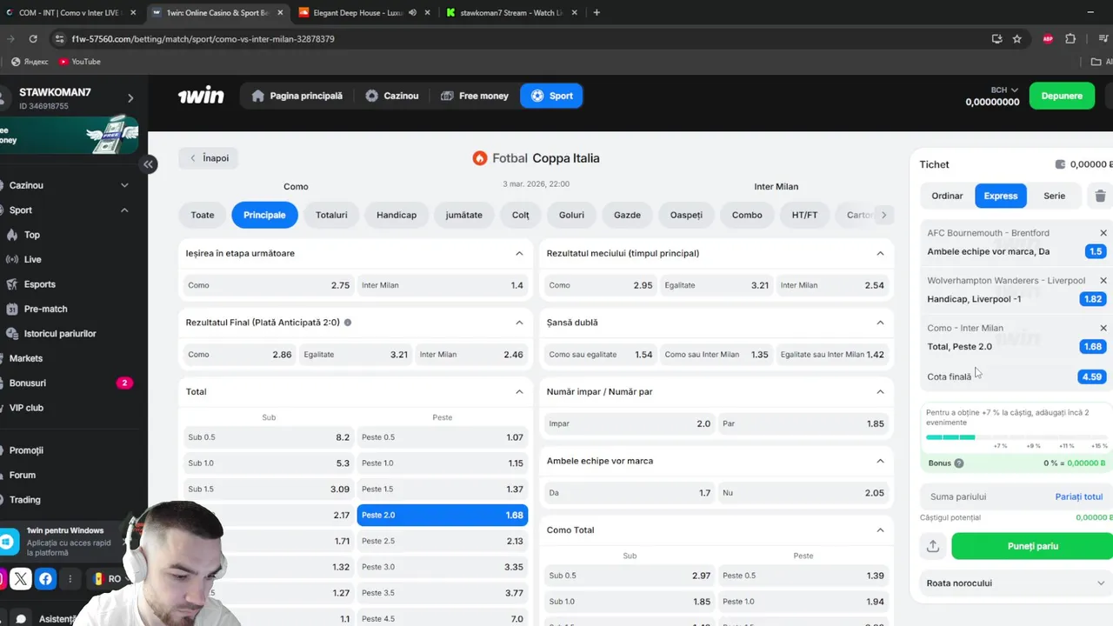Click the install-app icon in address bar
This screenshot has height=626, width=1113.
pos(996,38)
